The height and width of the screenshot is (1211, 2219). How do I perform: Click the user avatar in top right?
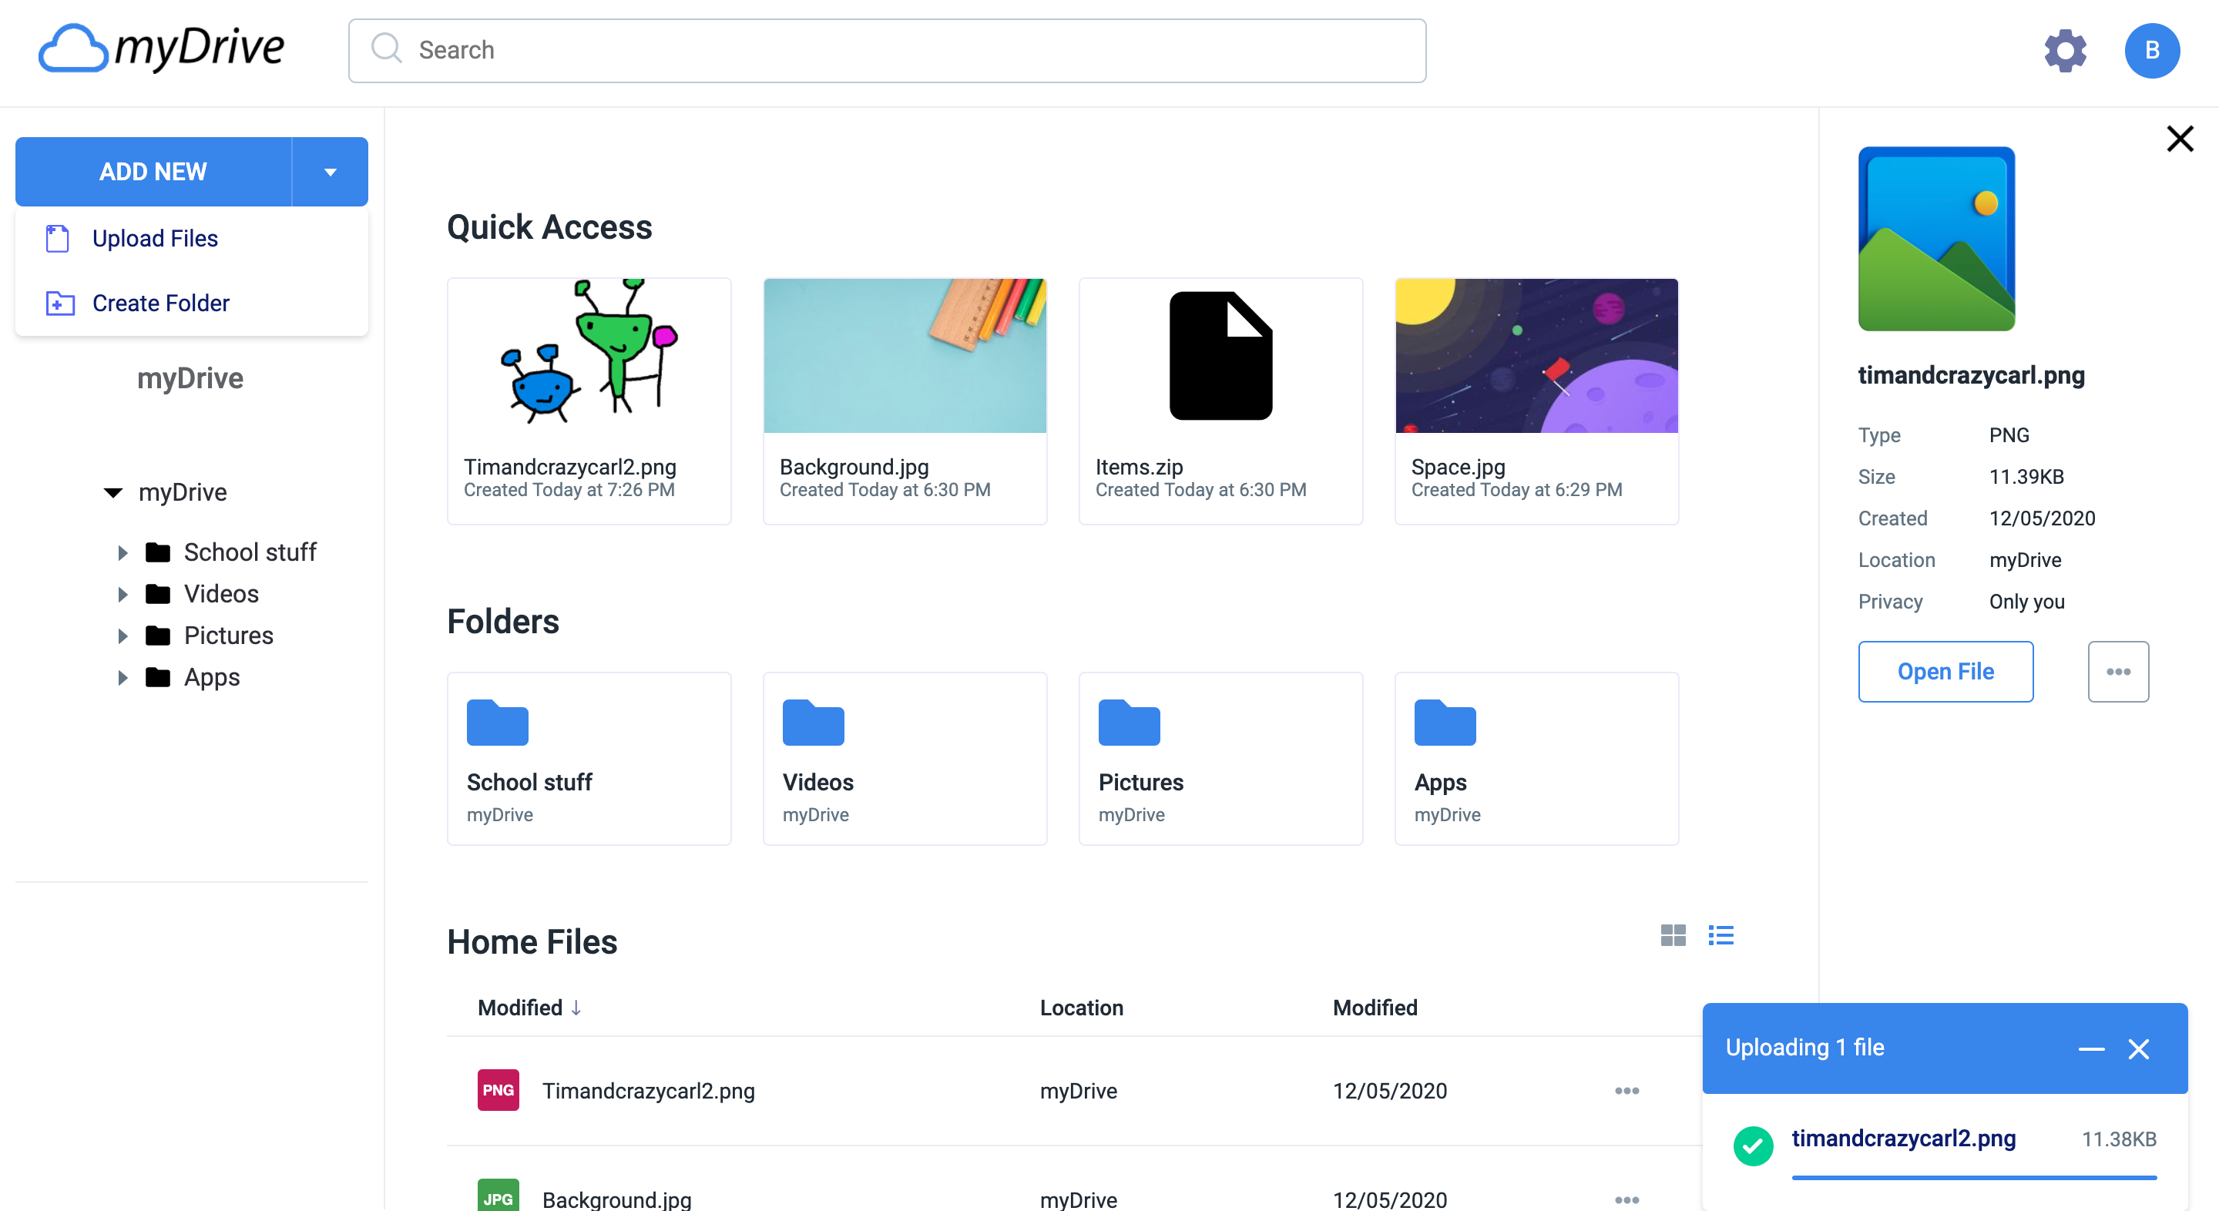coord(2153,50)
